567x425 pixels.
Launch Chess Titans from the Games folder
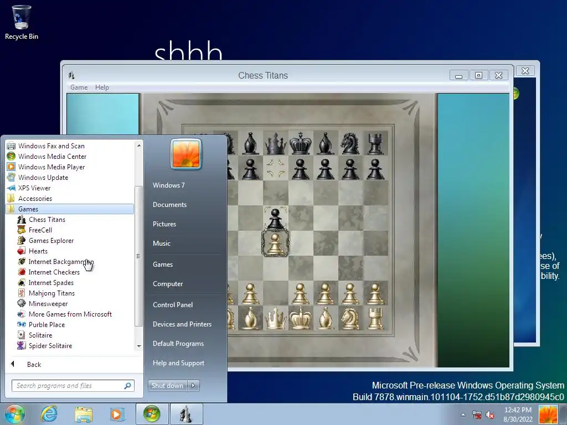click(47, 219)
